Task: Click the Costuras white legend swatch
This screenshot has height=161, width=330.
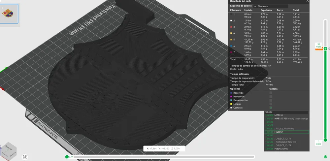Action: tap(231, 108)
